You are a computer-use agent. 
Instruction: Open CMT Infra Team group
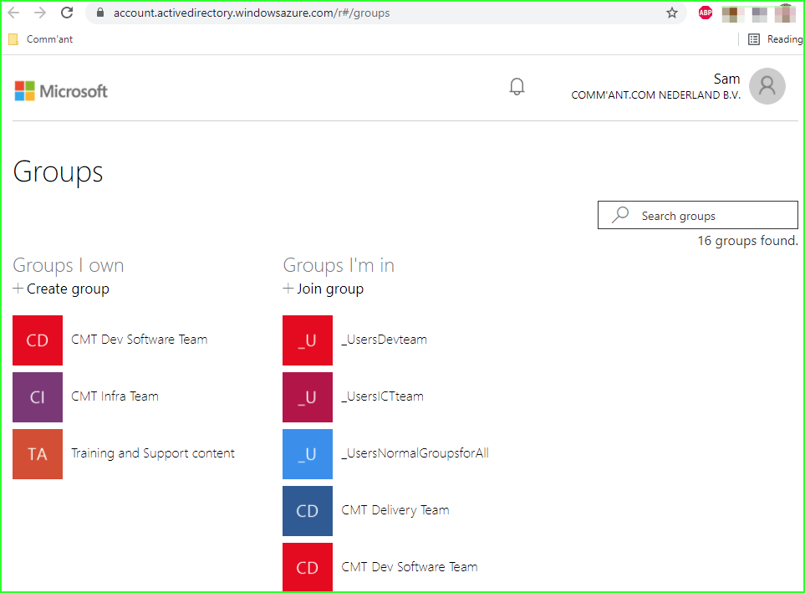(115, 396)
